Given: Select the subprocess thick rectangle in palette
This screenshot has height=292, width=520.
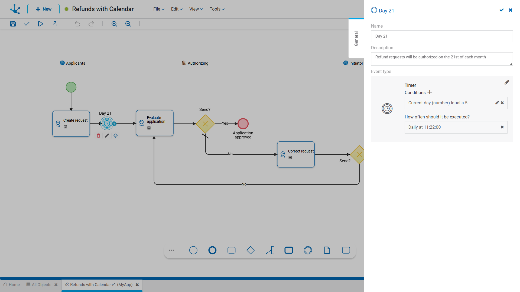Looking at the screenshot, I should click(x=289, y=250).
